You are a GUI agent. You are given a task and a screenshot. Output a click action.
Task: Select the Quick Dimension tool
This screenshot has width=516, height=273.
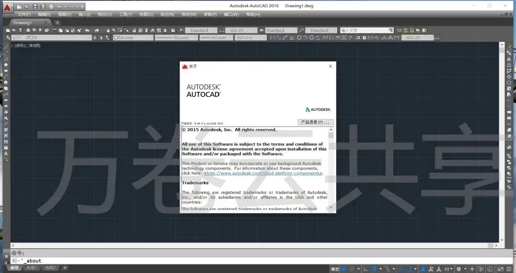click(x=325, y=38)
